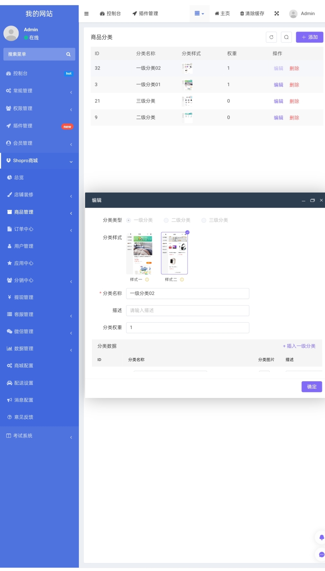Select the 一级分类 radio button
The height and width of the screenshot is (571, 325).
point(128,220)
